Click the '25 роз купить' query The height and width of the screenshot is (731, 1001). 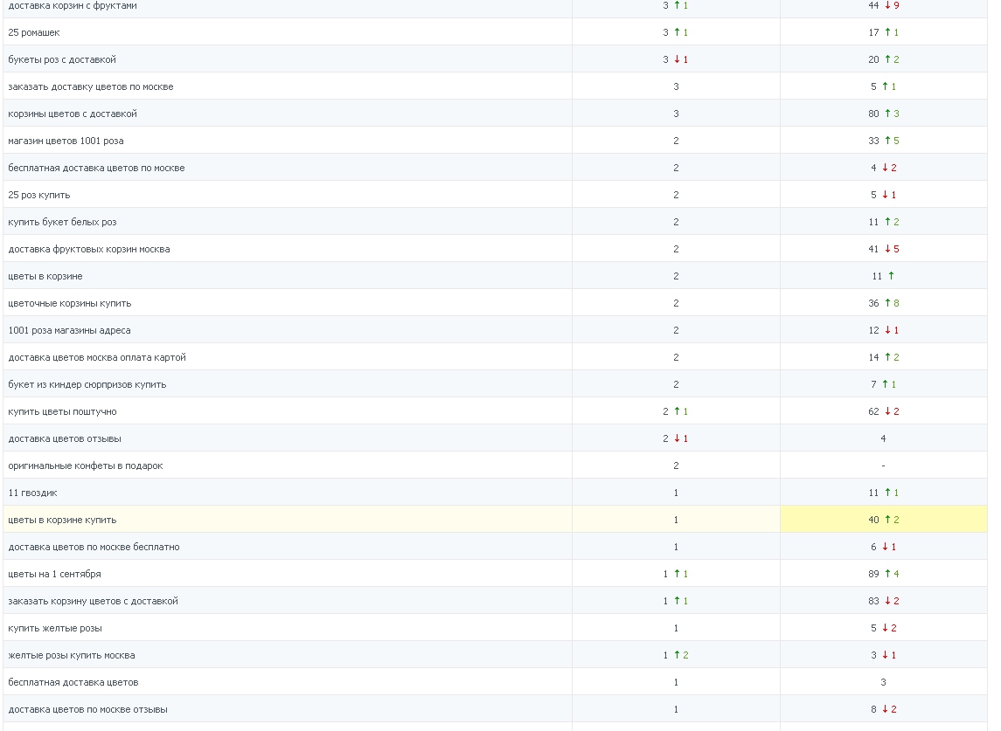click(x=39, y=195)
